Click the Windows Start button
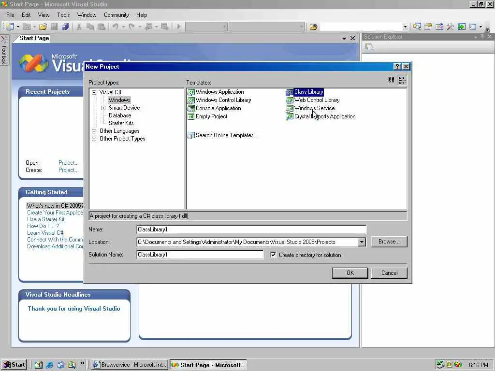 click(x=14, y=365)
